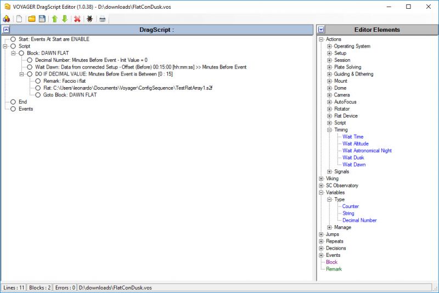Click the new blank document toolbar icon
The height and width of the screenshot is (293, 439).
pos(19,19)
